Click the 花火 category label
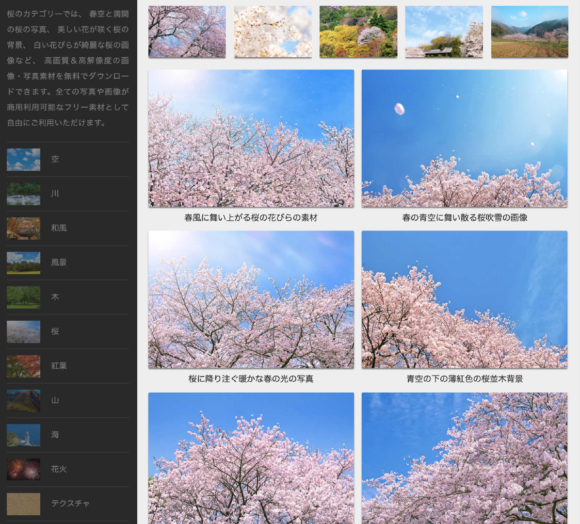 click(x=59, y=469)
